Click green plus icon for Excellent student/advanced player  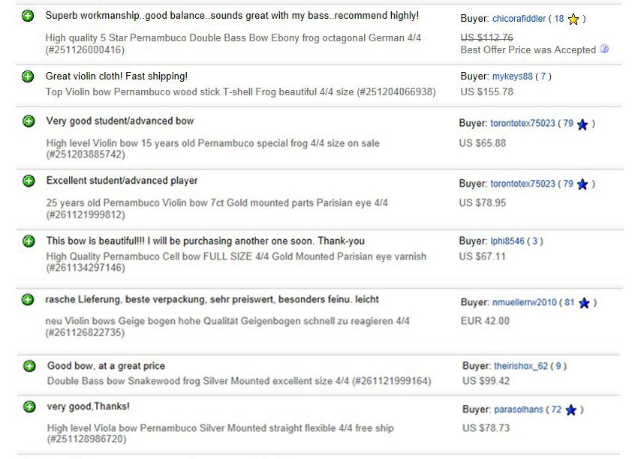29,181
